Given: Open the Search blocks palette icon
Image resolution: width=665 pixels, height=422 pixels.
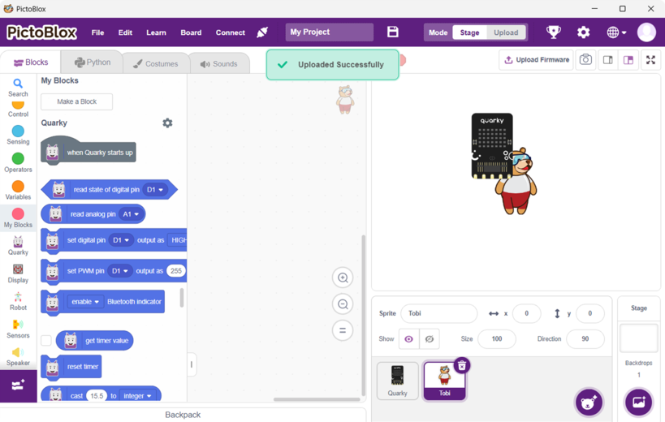Looking at the screenshot, I should pyautogui.click(x=18, y=88).
